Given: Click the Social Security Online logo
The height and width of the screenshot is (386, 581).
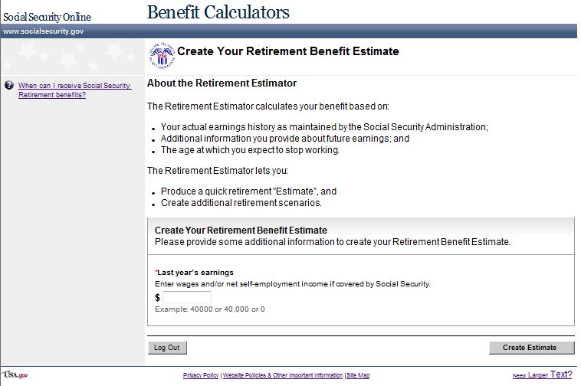Looking at the screenshot, I should (47, 17).
